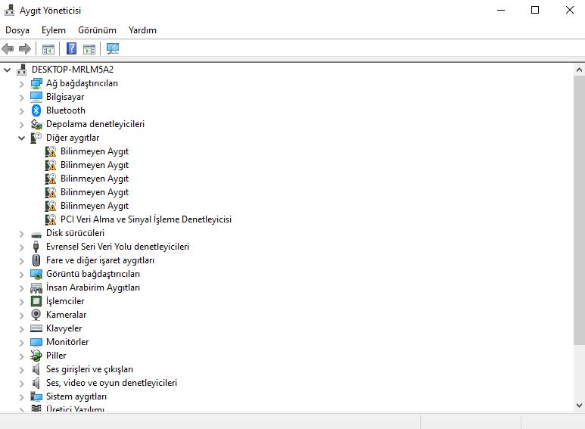This screenshot has width=585, height=429.
Task: Select the Monitörler label
Action: pyautogui.click(x=67, y=342)
